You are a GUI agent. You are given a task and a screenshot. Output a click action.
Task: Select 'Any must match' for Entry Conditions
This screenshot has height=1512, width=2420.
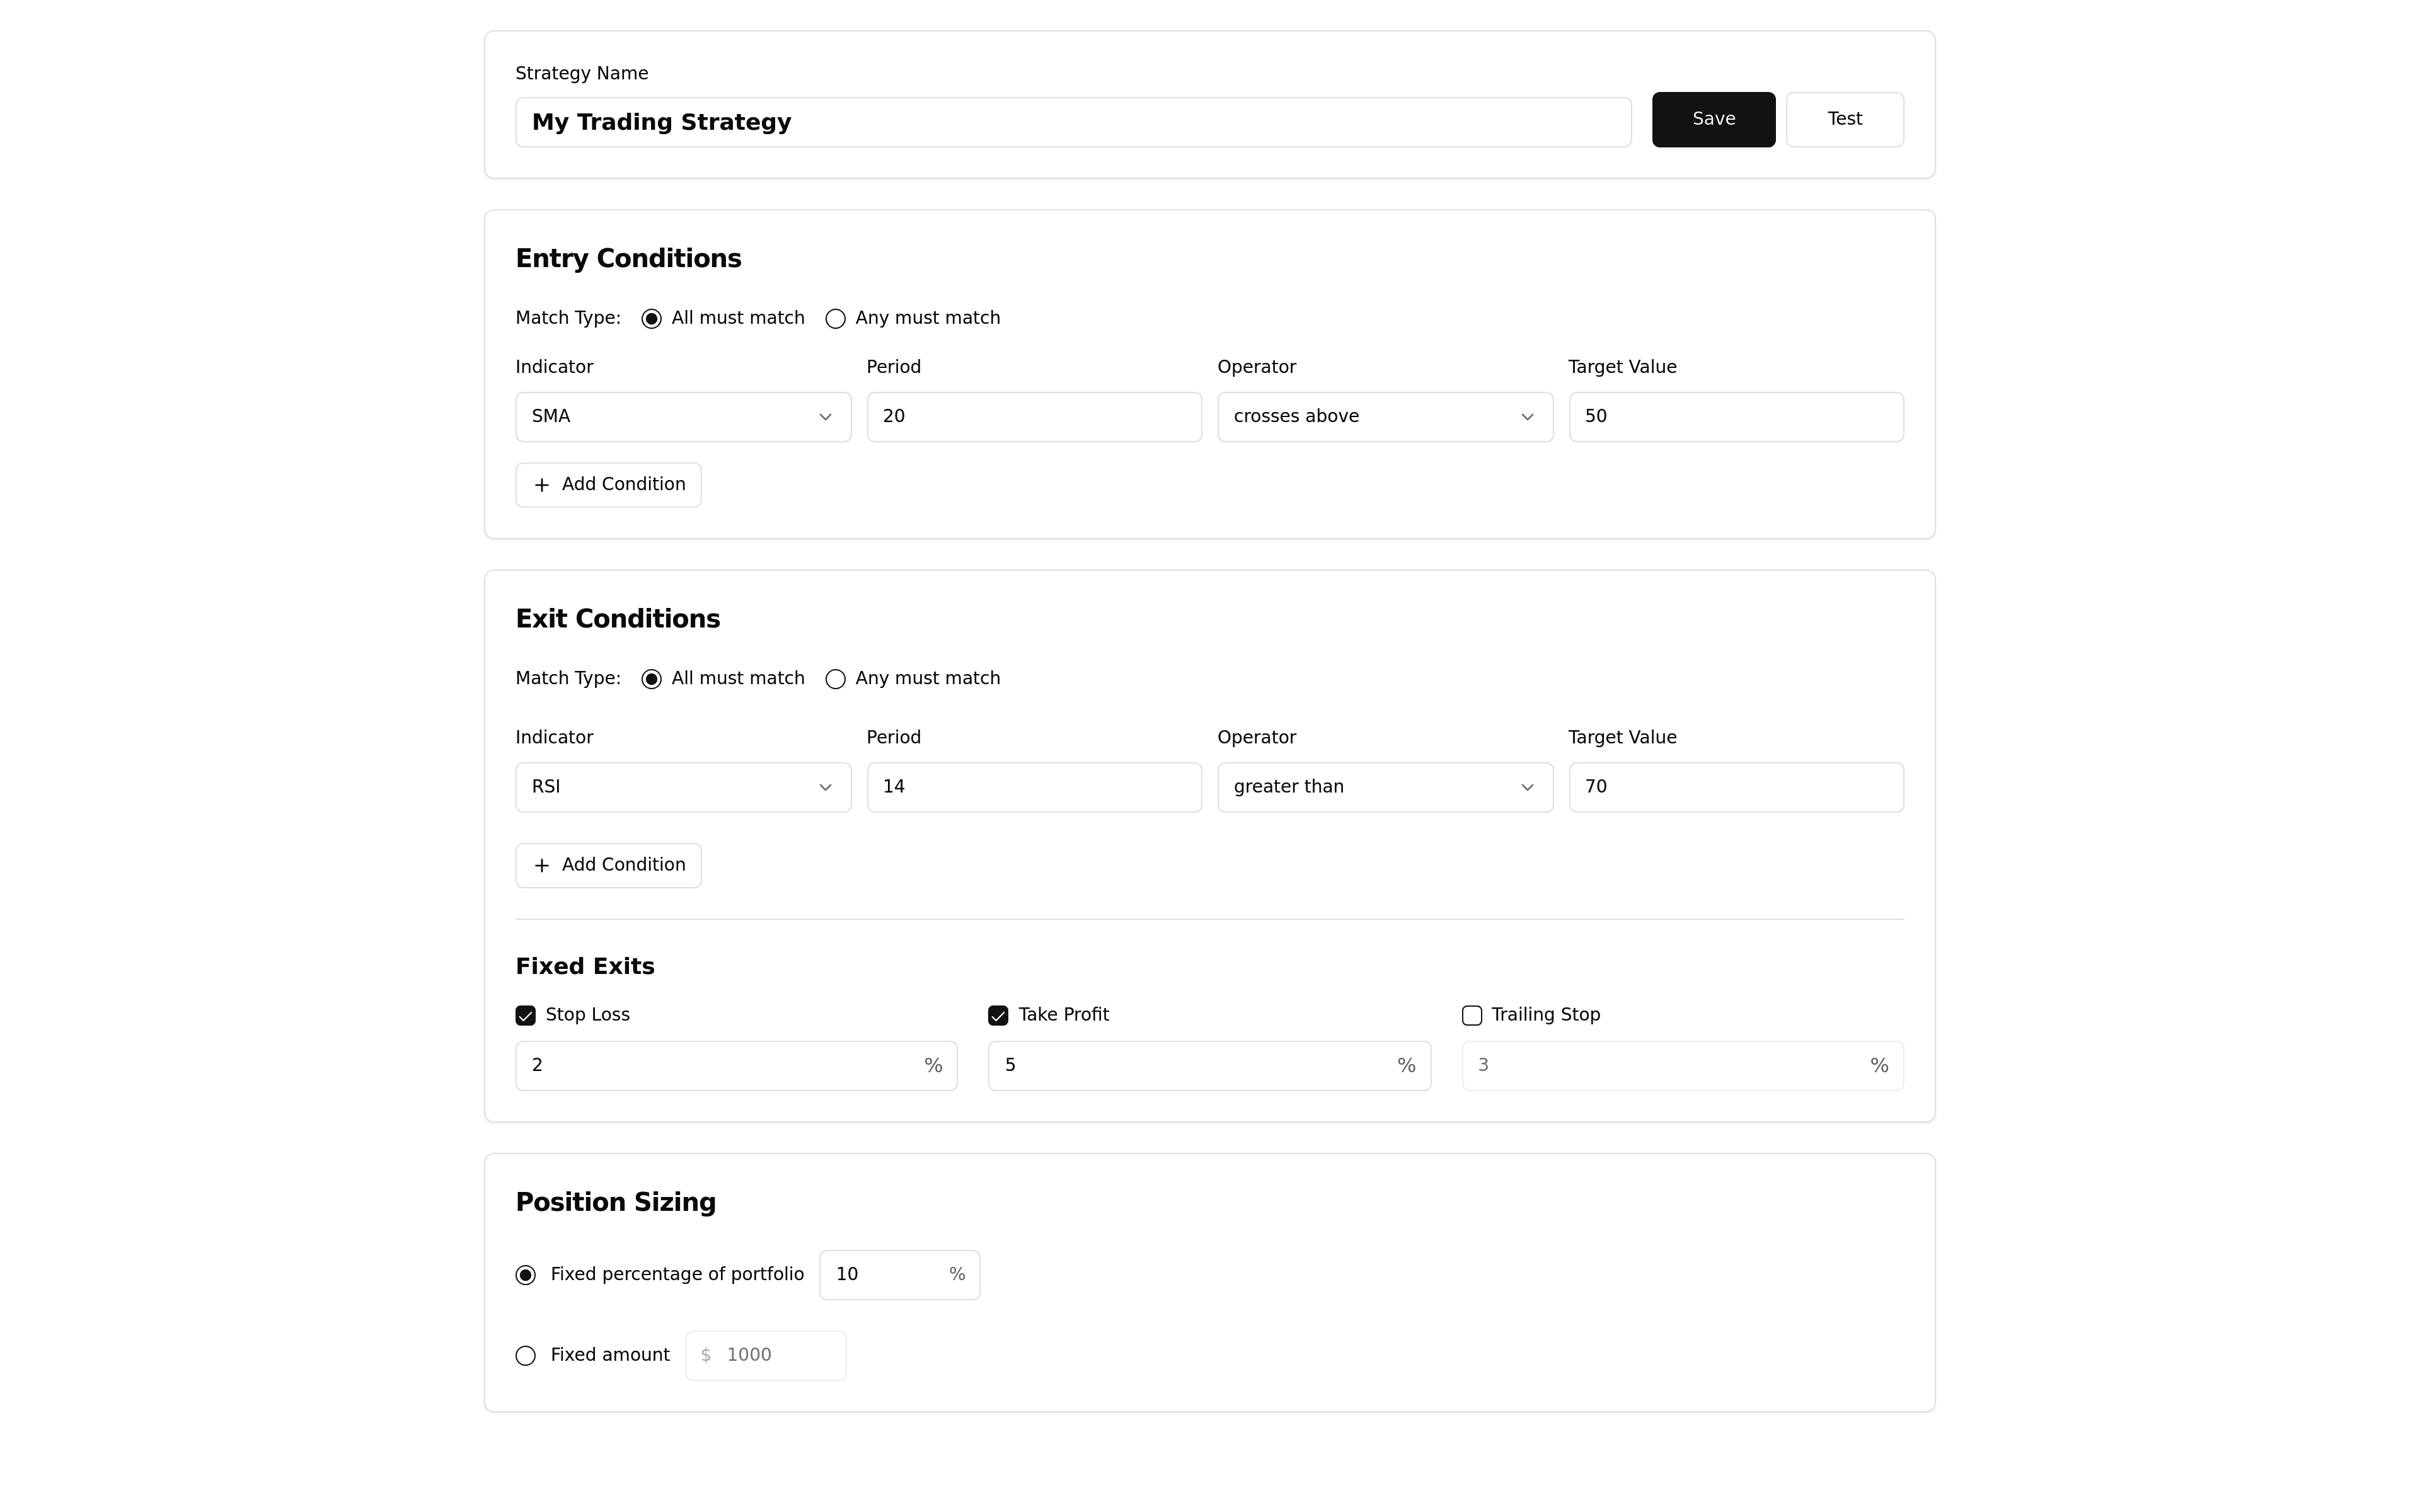[x=835, y=319]
